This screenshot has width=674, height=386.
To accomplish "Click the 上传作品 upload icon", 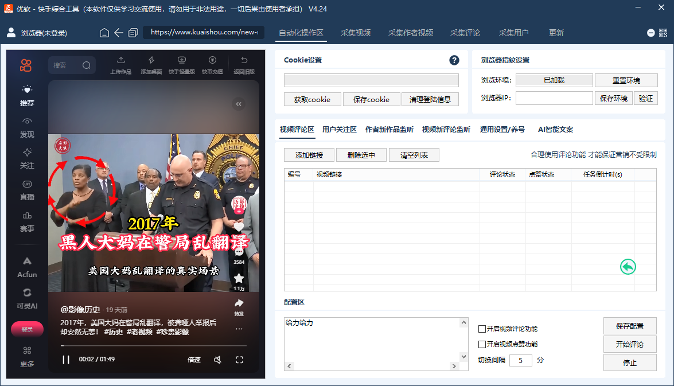I will tap(120, 60).
